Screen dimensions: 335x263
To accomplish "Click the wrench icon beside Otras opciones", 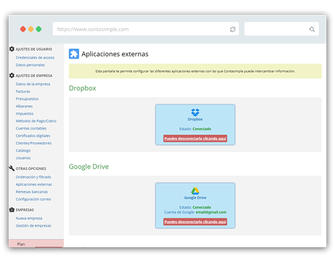I will click(12, 168).
